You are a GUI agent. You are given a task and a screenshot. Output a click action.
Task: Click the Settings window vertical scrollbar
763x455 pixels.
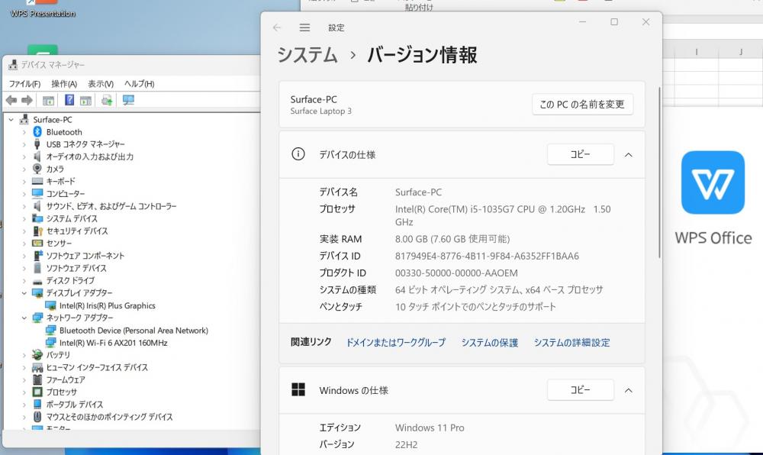pyautogui.click(x=659, y=173)
